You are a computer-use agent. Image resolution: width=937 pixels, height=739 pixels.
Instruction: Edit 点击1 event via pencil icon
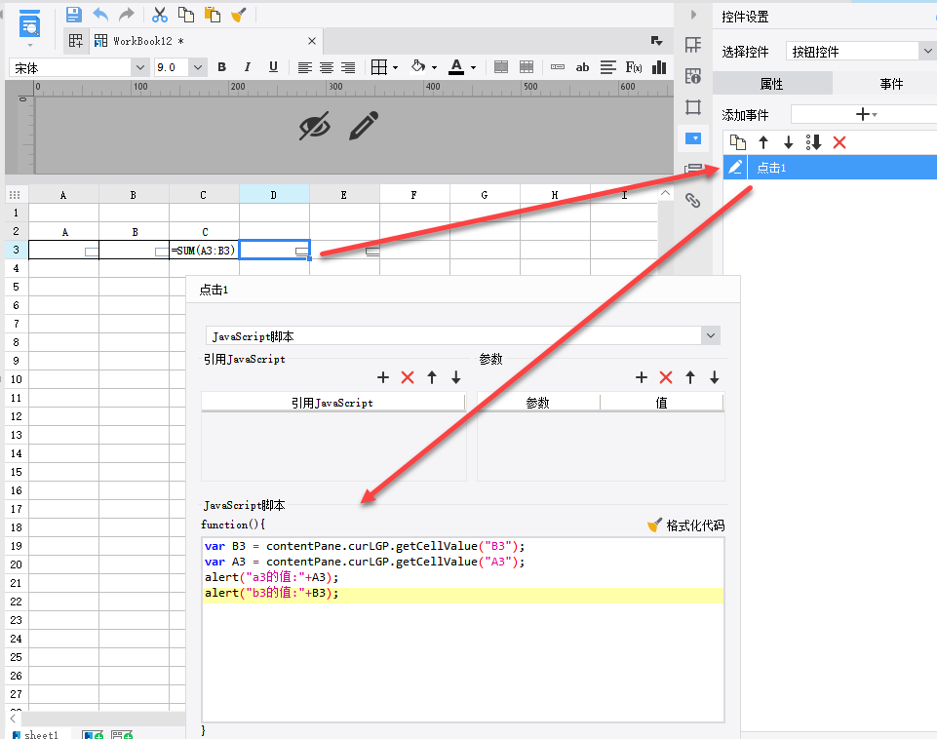[735, 168]
